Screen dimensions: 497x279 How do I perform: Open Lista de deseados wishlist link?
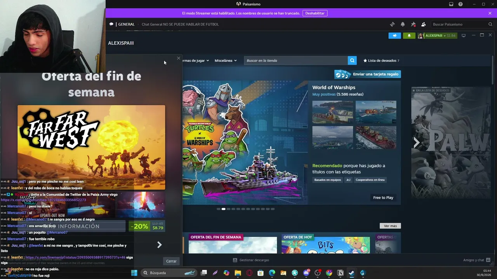pyautogui.click(x=381, y=60)
